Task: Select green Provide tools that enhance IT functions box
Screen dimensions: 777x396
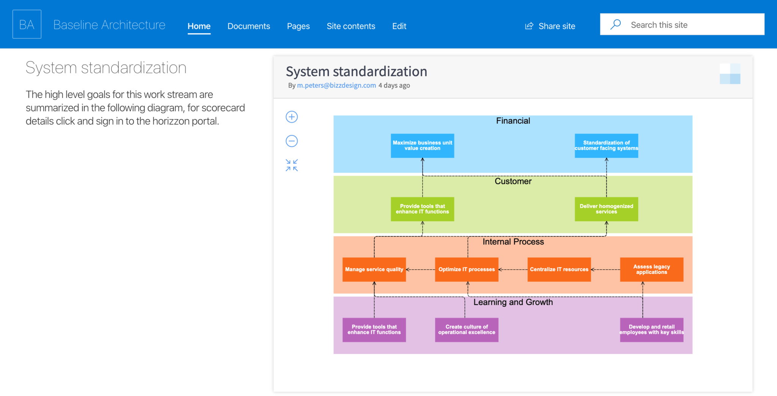Action: 422,209
